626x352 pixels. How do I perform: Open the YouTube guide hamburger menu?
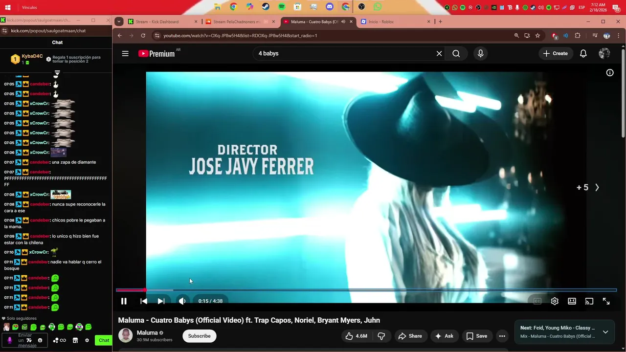click(x=125, y=53)
